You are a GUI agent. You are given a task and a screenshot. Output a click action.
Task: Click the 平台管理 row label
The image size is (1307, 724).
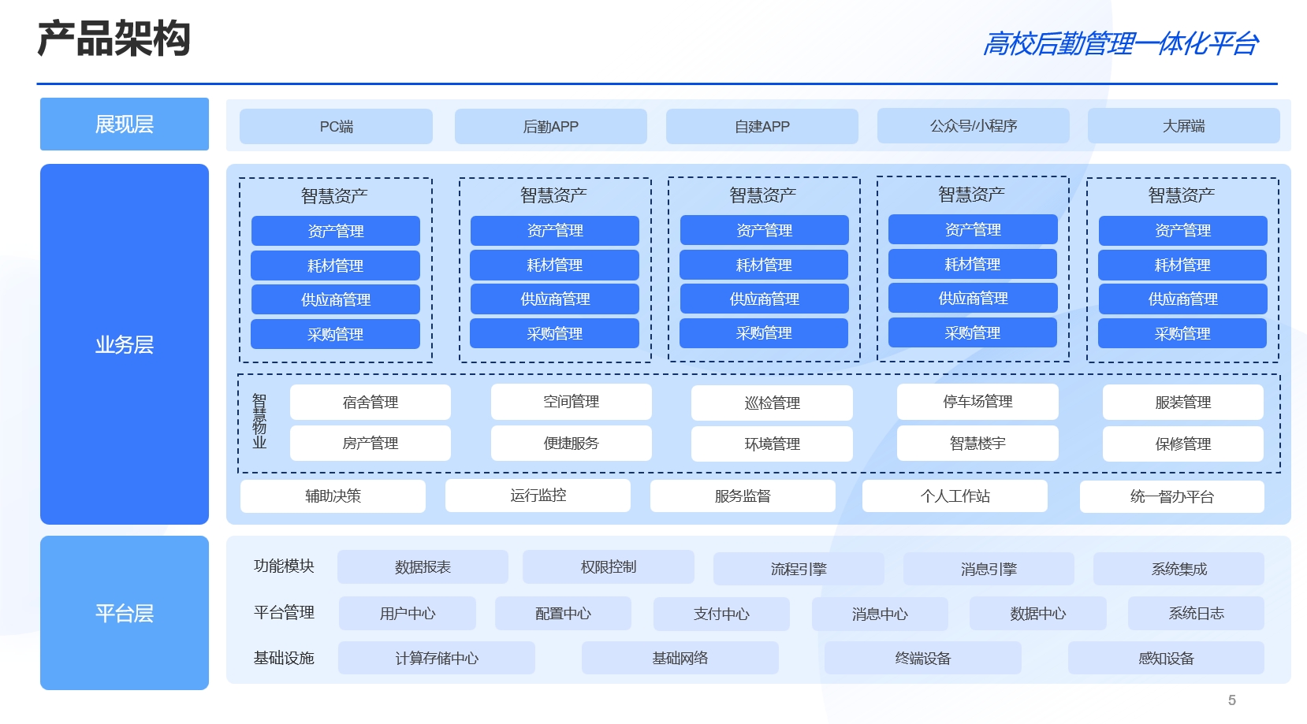[284, 612]
